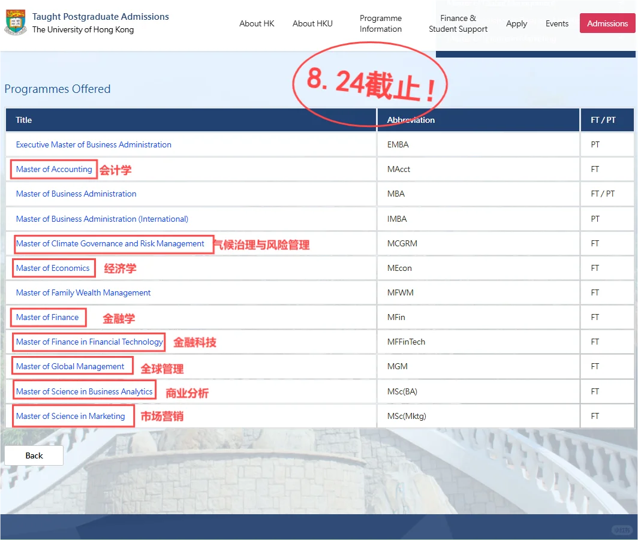This screenshot has height=540, width=638.
Task: Open the About HKU menu
Action: (312, 23)
